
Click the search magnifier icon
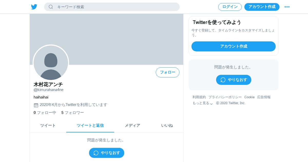[x=51, y=7]
